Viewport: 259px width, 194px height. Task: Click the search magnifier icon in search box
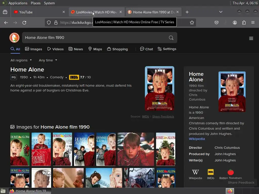(171, 38)
